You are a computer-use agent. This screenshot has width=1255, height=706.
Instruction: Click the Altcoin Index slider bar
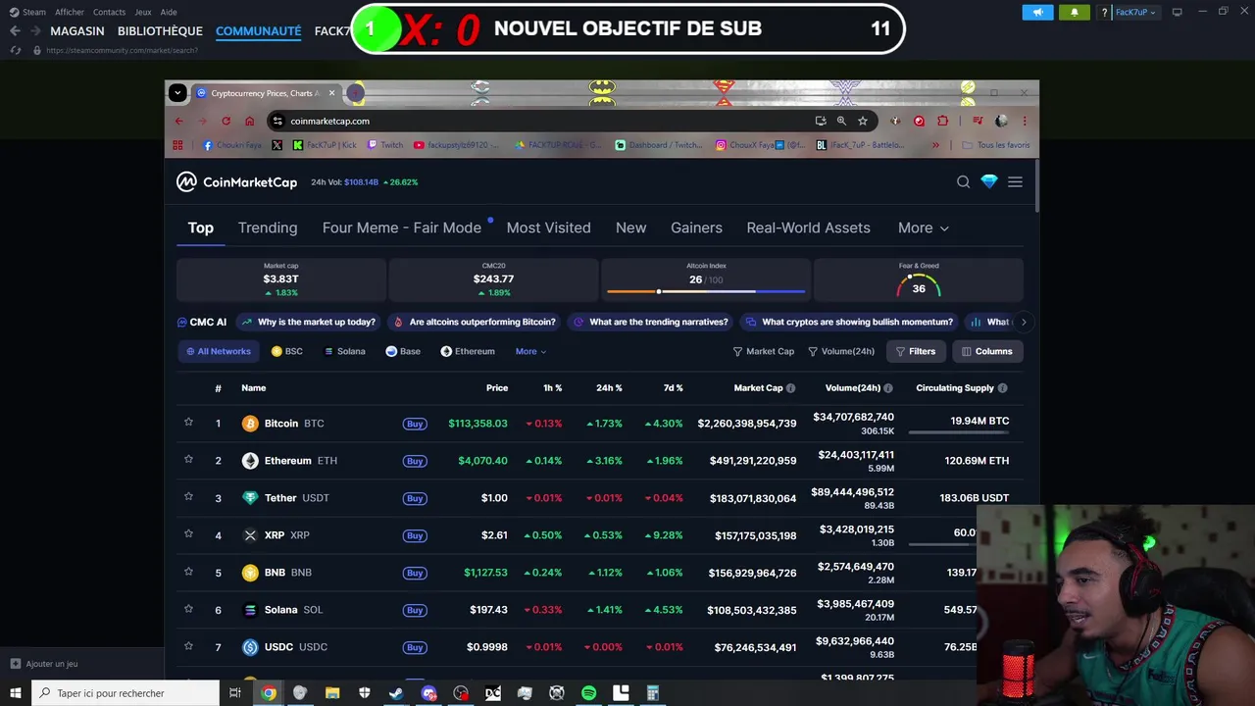706,291
